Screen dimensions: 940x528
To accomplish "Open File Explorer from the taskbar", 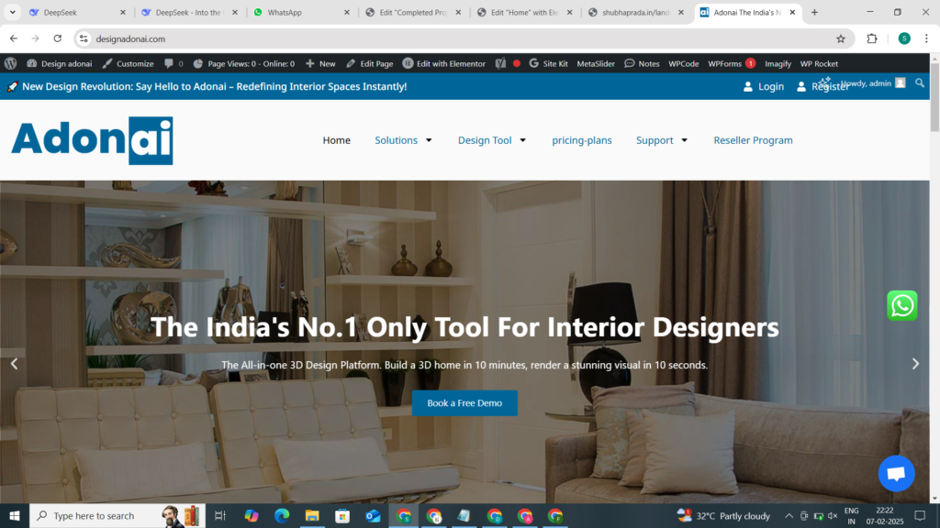I will coord(312,515).
